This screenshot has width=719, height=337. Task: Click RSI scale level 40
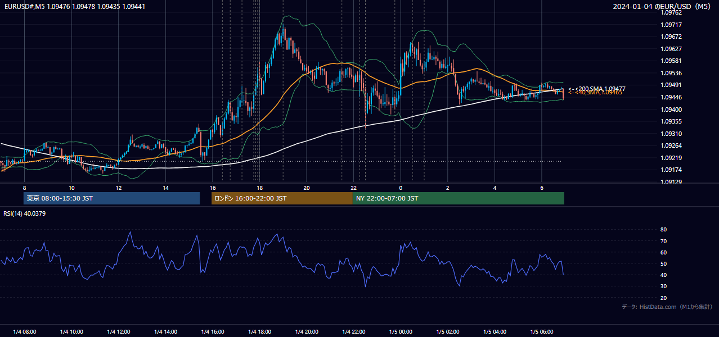[664, 275]
